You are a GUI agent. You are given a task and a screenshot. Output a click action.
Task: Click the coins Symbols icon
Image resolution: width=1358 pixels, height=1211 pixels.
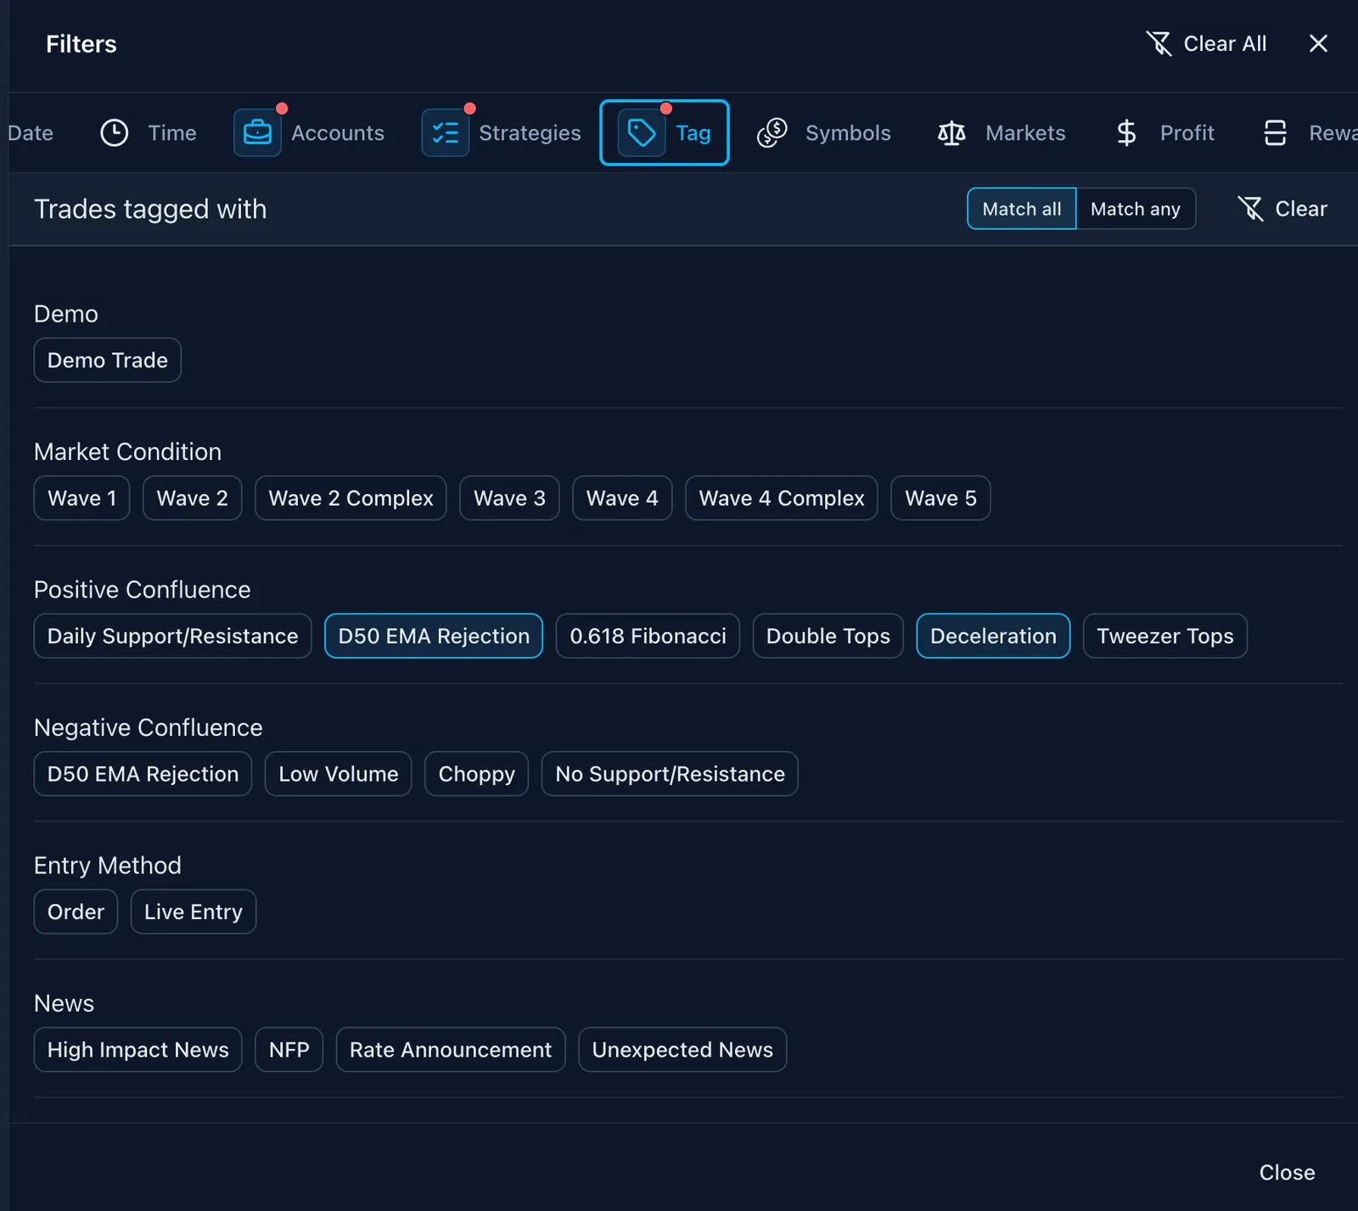772,133
